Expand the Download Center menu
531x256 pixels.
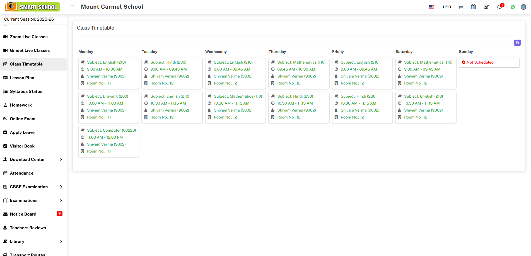point(27,159)
